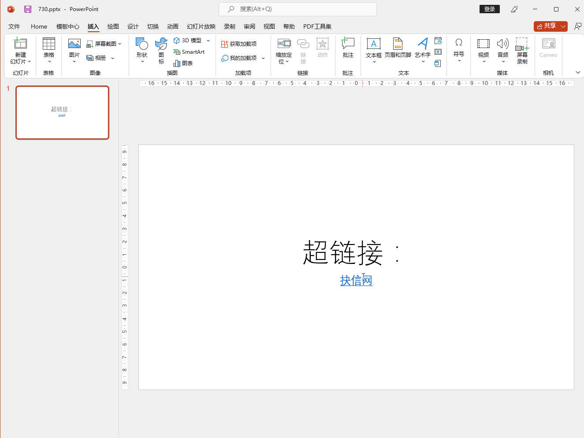Click the Text Box (文本框) icon
This screenshot has height=438, width=584.
click(374, 44)
